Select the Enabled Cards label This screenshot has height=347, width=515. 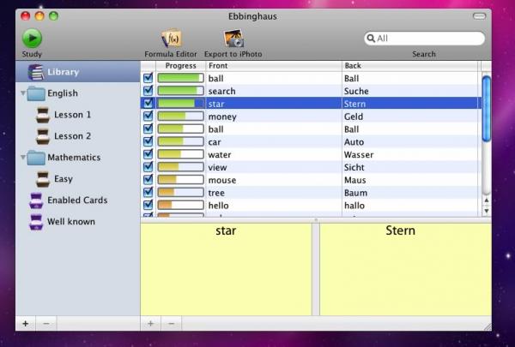[x=77, y=200]
